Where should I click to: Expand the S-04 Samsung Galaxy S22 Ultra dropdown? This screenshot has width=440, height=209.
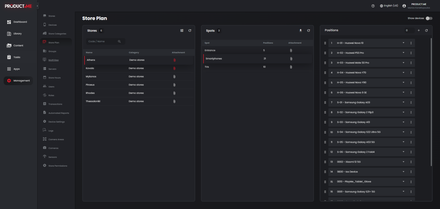[403, 132]
